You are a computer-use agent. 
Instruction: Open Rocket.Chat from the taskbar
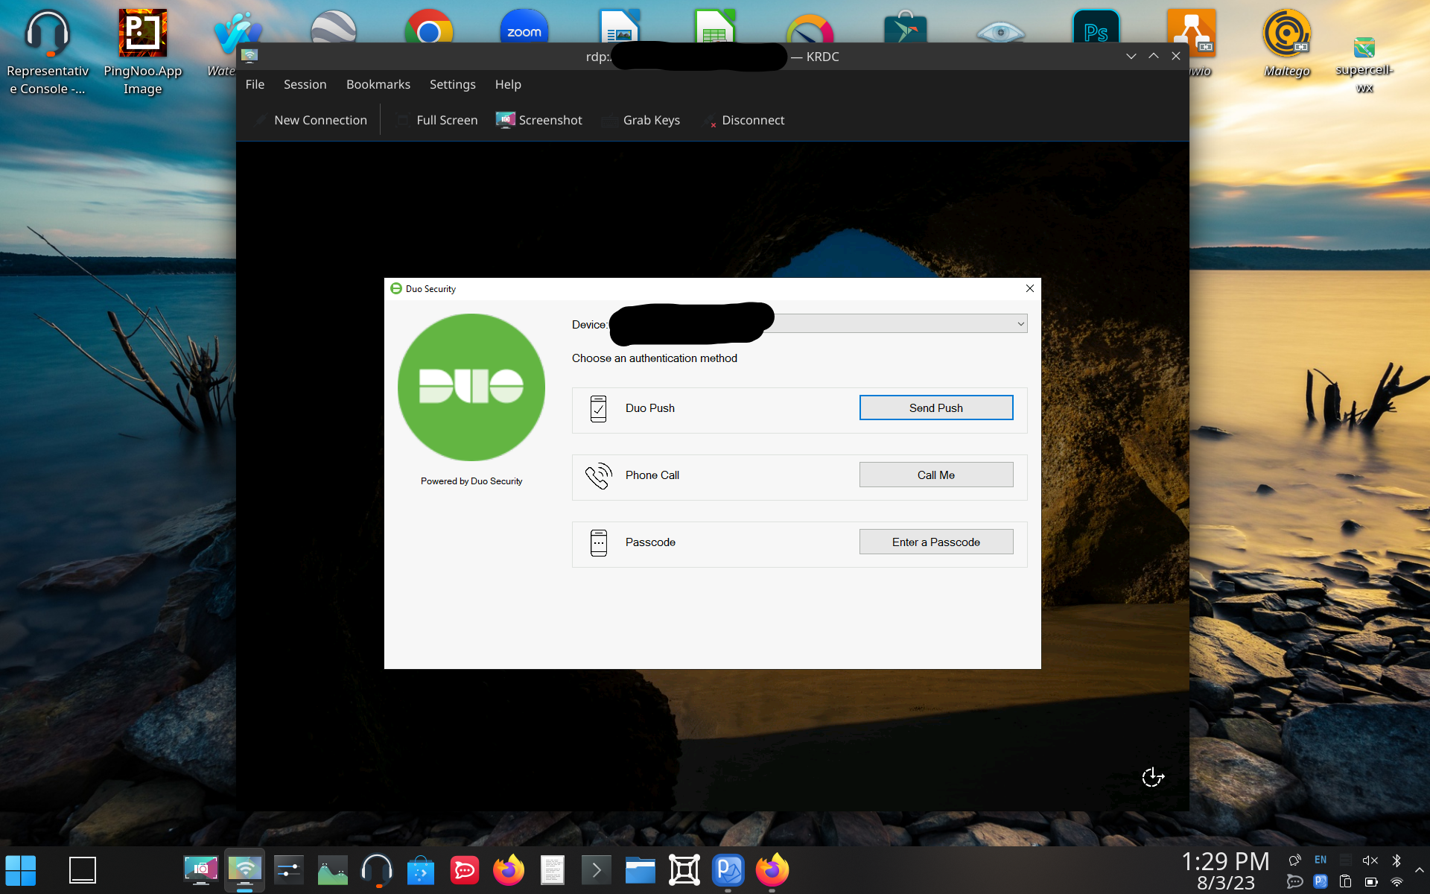465,869
